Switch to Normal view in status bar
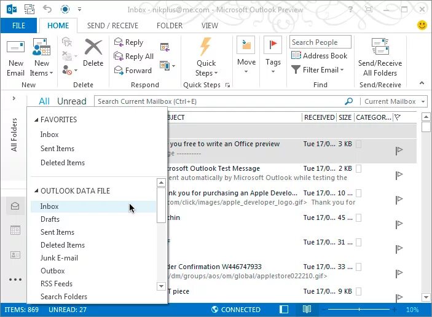This screenshot has height=317, width=432. coord(284,309)
